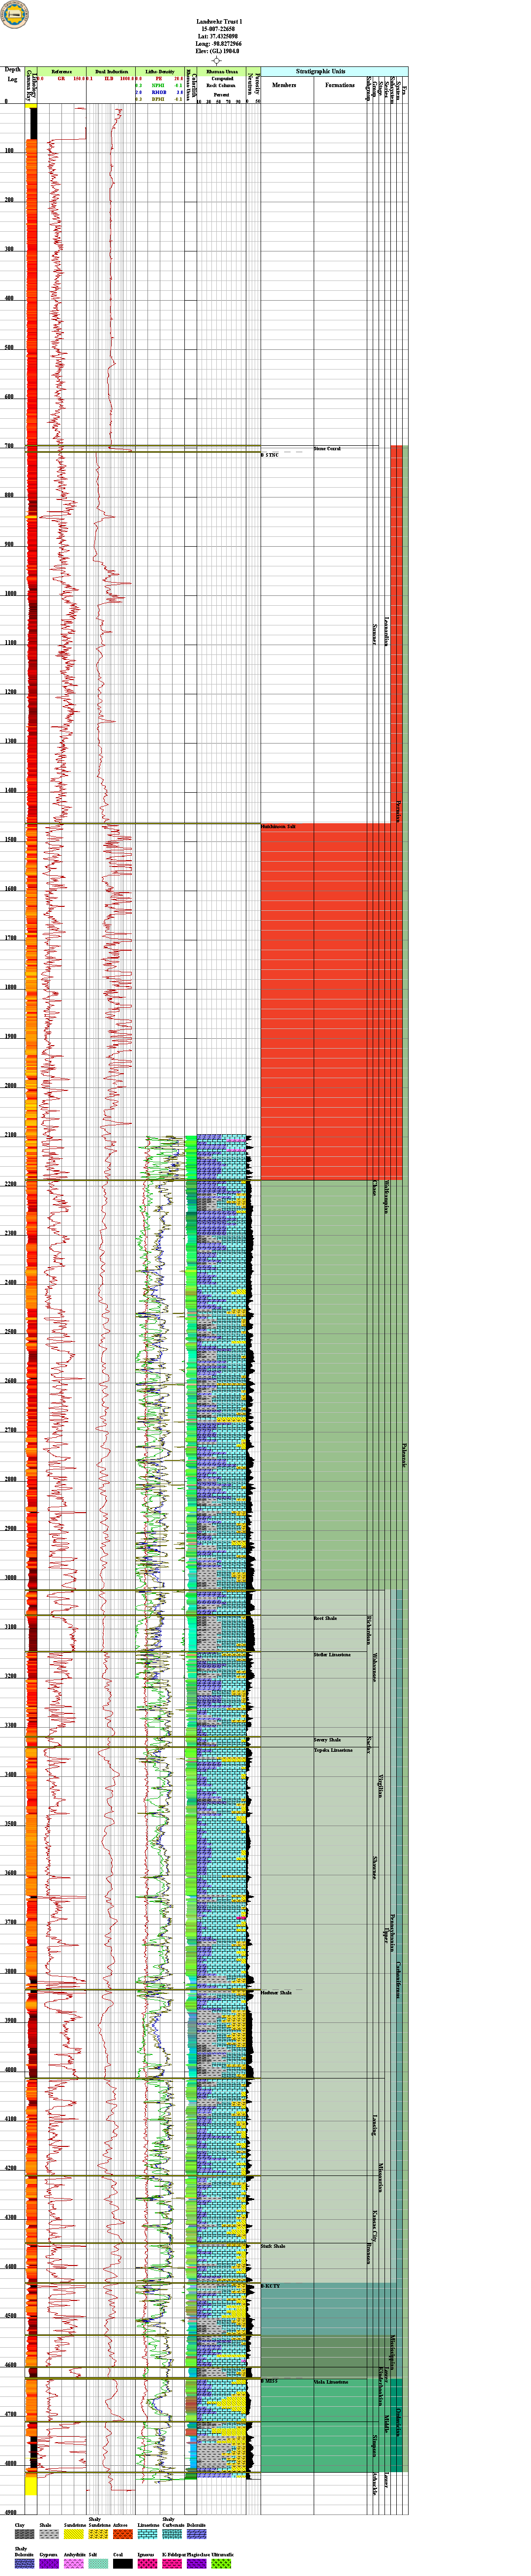Image resolution: width=531 pixels, height=2576 pixels.
Task: Click the well symbol below the elevation
Action: click(x=216, y=60)
